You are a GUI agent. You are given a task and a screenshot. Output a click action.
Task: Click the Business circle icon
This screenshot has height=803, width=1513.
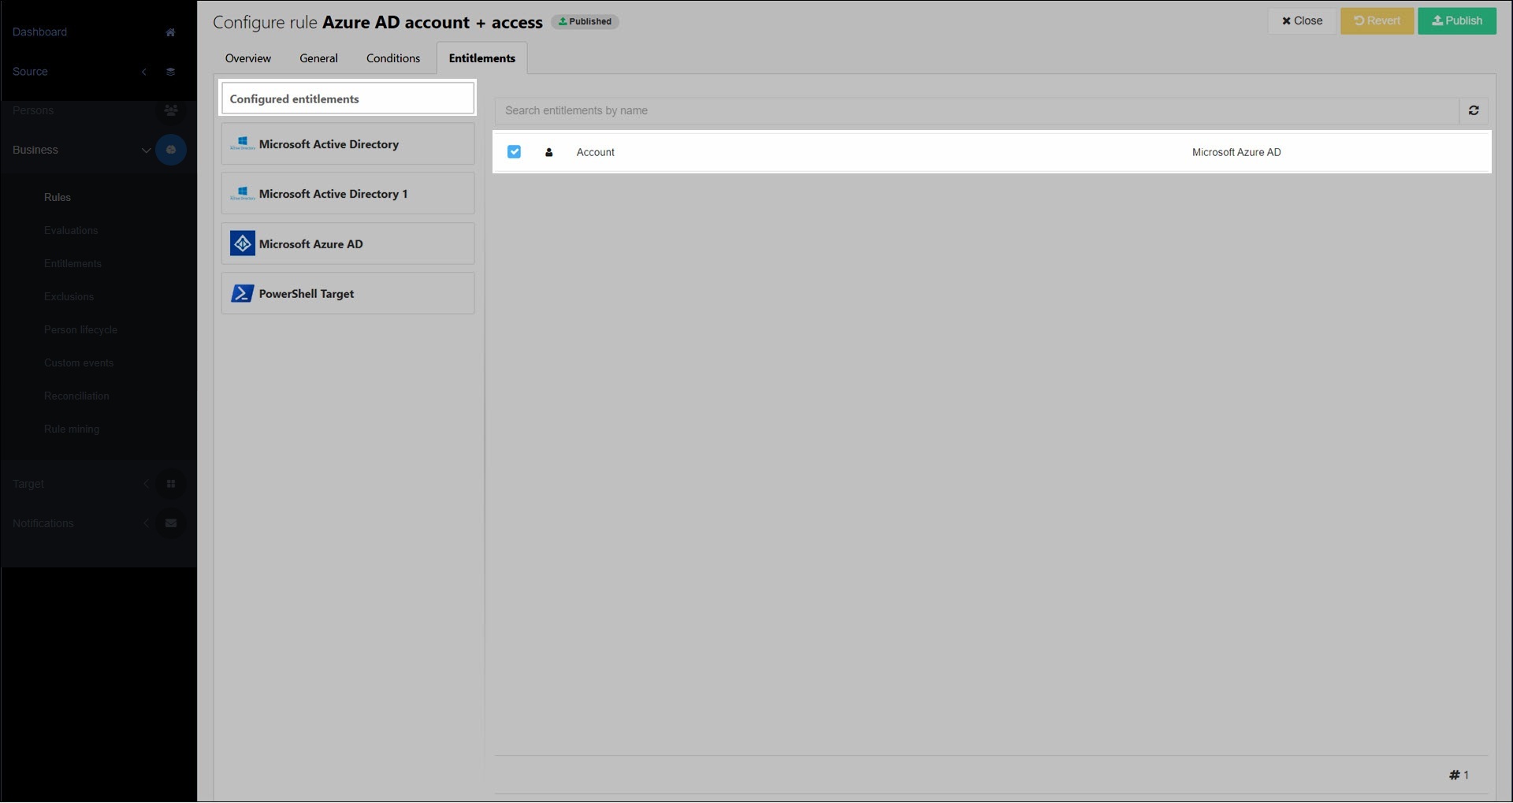click(x=170, y=150)
